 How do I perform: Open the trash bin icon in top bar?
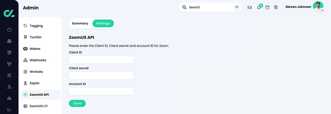tap(276, 7)
